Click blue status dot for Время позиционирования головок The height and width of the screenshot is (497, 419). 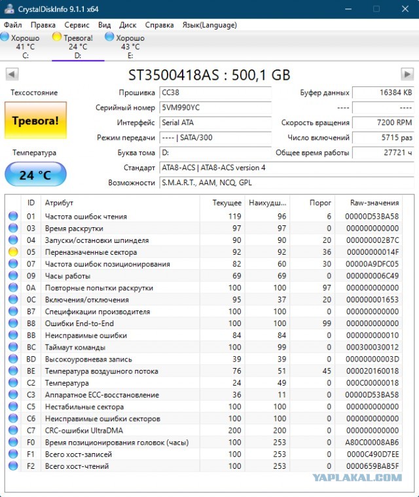pos(13,442)
